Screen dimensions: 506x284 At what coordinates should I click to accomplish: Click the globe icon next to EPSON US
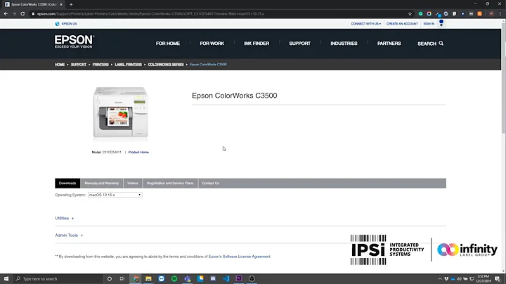click(x=57, y=24)
